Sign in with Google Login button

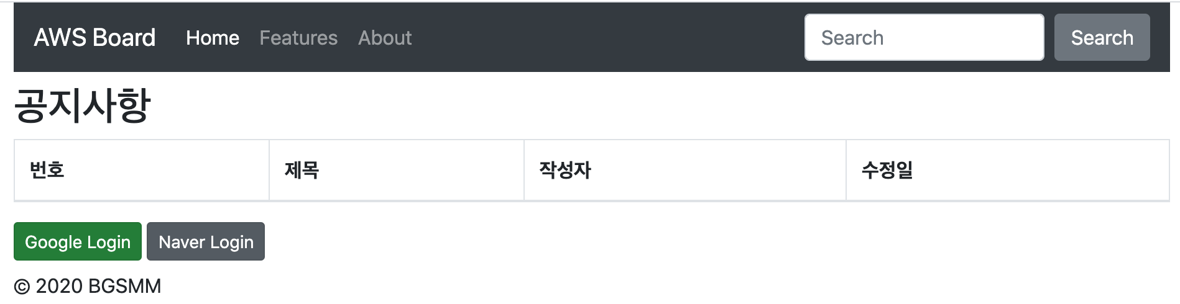(78, 241)
